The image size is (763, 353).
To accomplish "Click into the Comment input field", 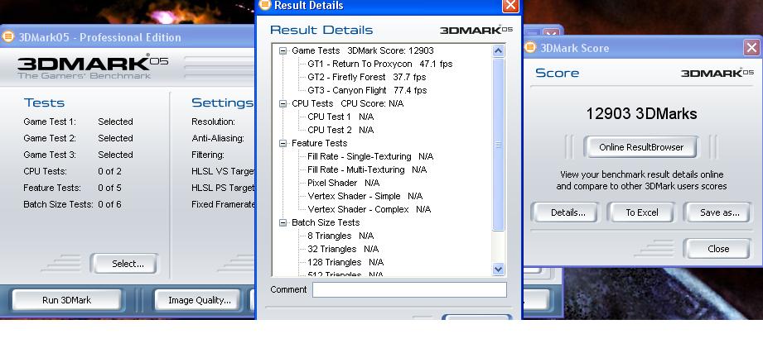I will point(409,290).
